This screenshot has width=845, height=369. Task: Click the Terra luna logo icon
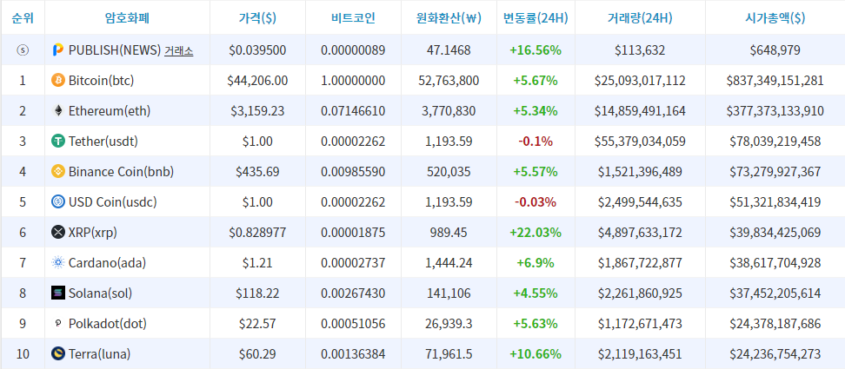tap(57, 354)
